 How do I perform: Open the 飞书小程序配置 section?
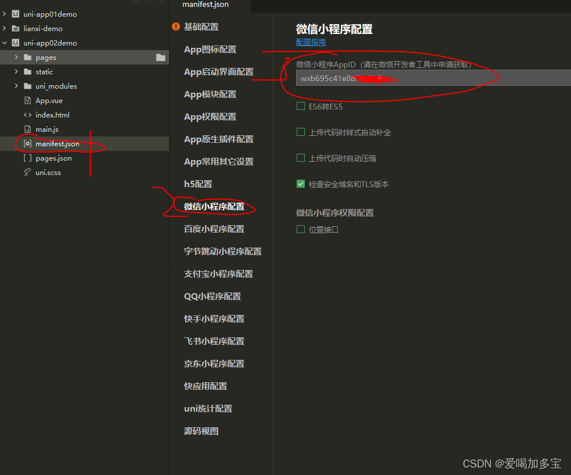(214, 341)
